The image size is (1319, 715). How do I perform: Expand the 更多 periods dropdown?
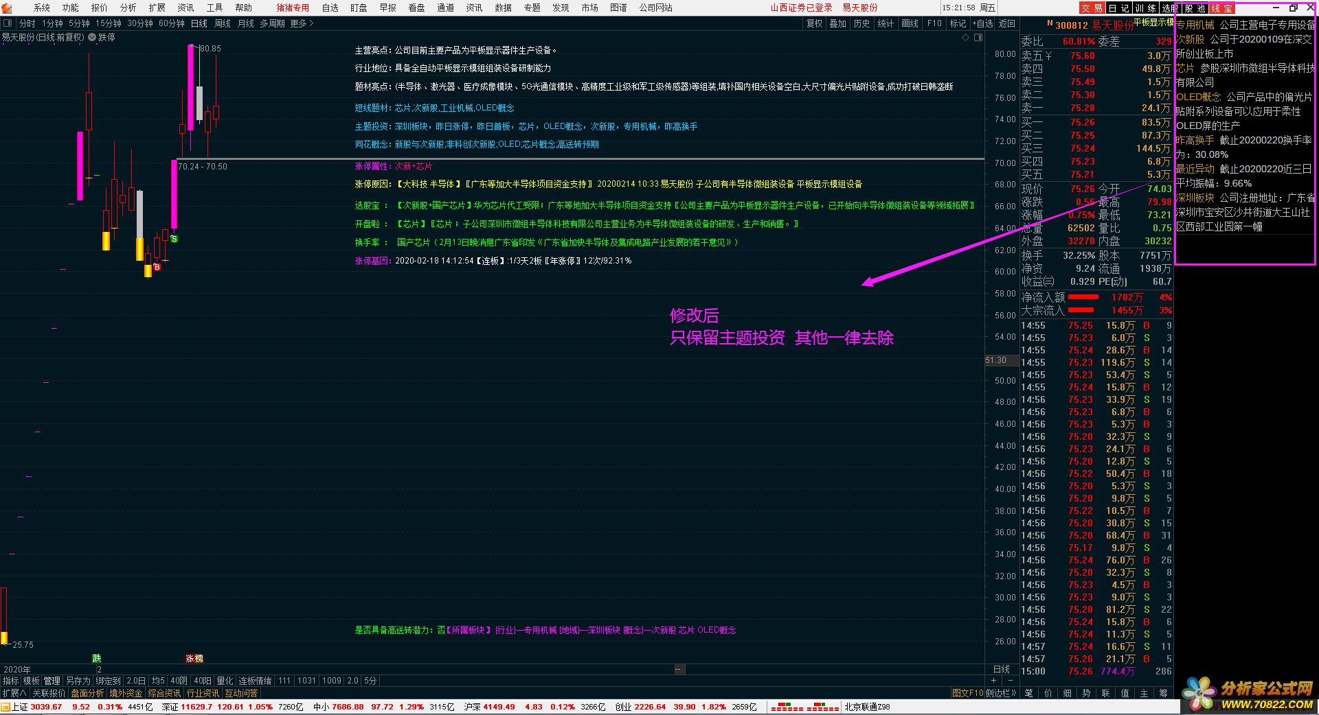302,23
